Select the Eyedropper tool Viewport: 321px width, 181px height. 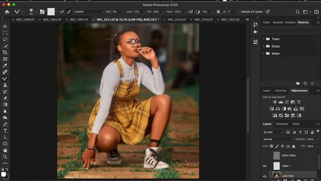(x=5, y=65)
